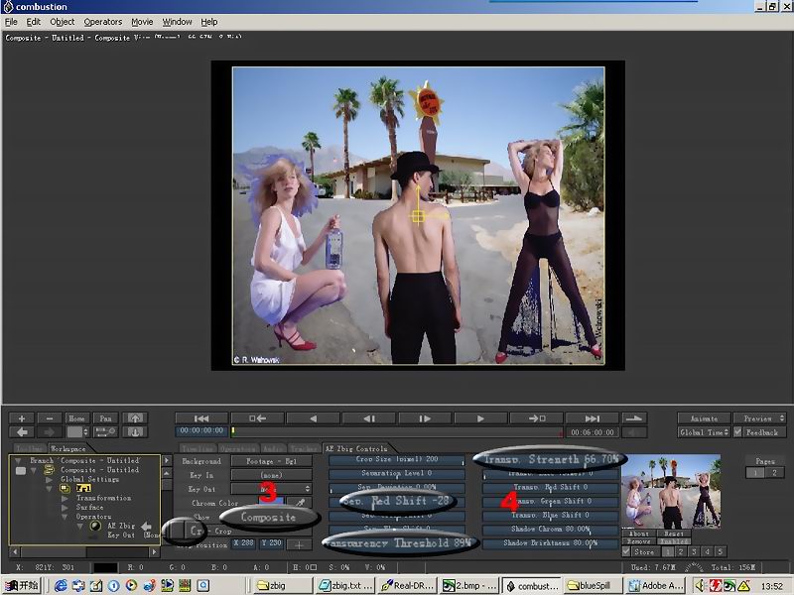The width and height of the screenshot is (794, 595).
Task: Go back with the left arrow button
Action: [x=22, y=432]
